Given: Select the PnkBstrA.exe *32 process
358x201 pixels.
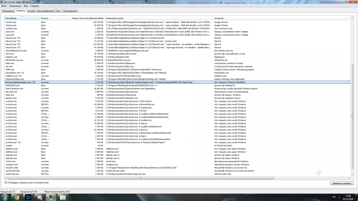Looking at the screenshot, I should [x=177, y=76].
